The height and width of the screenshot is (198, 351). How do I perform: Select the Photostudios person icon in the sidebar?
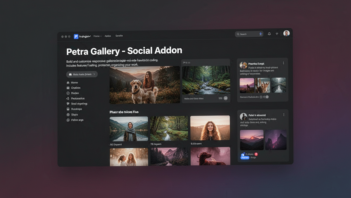pos(68,98)
